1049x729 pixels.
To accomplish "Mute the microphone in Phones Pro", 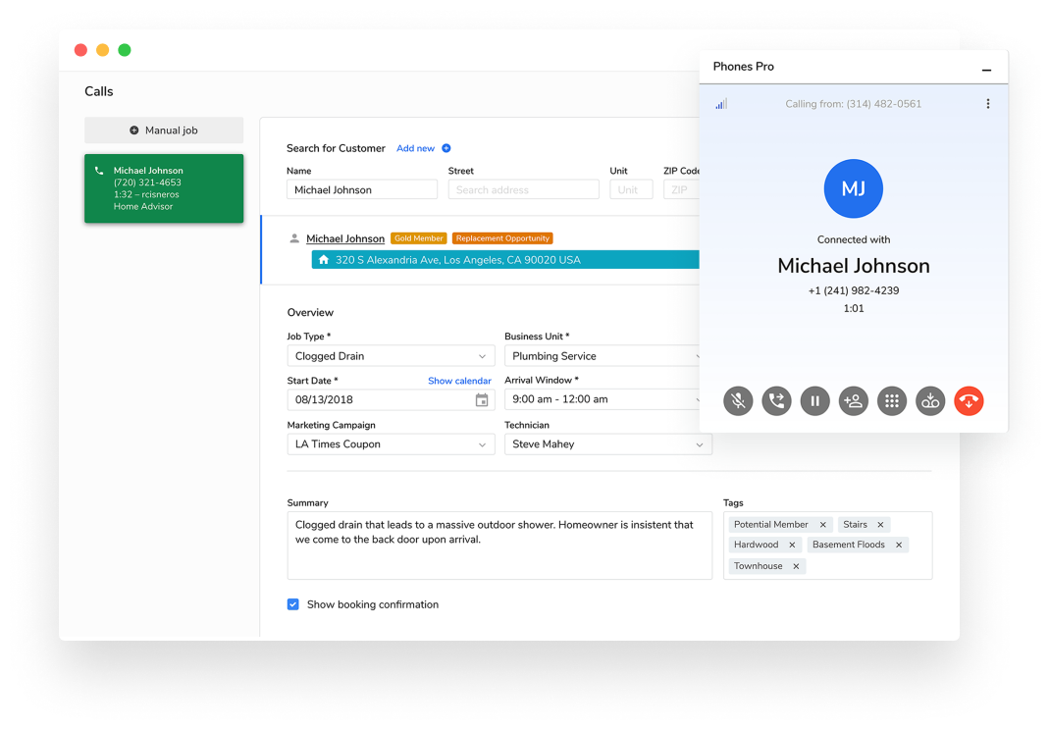I will pyautogui.click(x=738, y=401).
